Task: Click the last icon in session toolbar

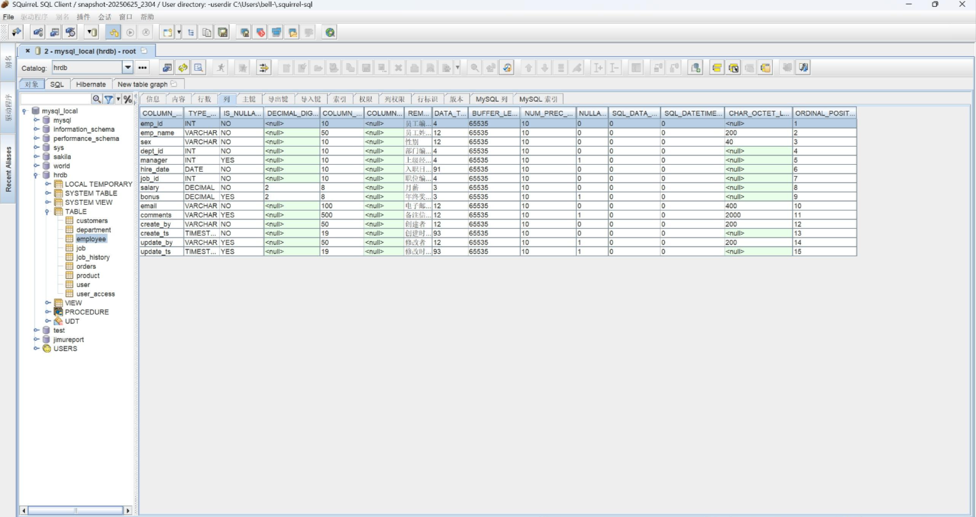Action: (804, 68)
